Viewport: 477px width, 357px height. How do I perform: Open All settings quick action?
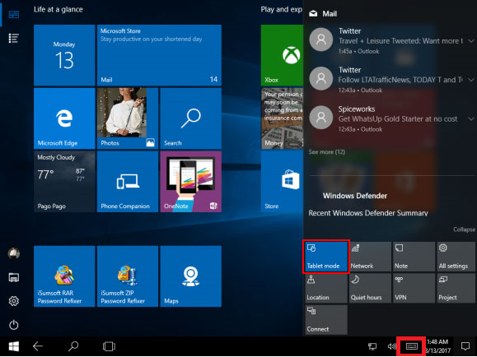click(x=456, y=257)
